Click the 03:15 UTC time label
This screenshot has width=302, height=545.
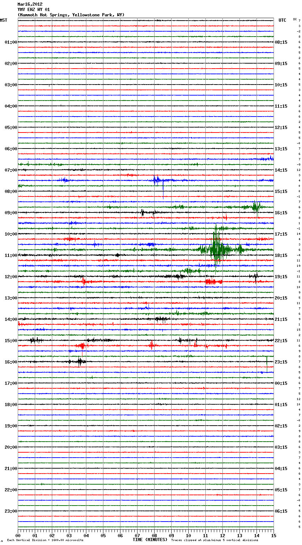point(281,447)
